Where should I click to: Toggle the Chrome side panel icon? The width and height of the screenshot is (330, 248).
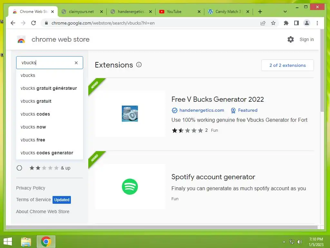296,23
